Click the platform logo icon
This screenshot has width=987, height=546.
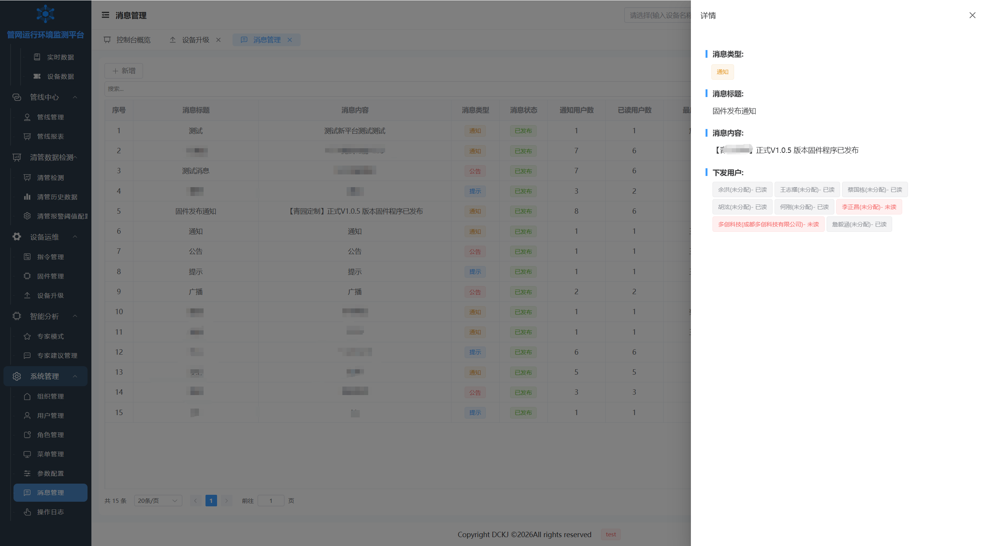point(45,14)
